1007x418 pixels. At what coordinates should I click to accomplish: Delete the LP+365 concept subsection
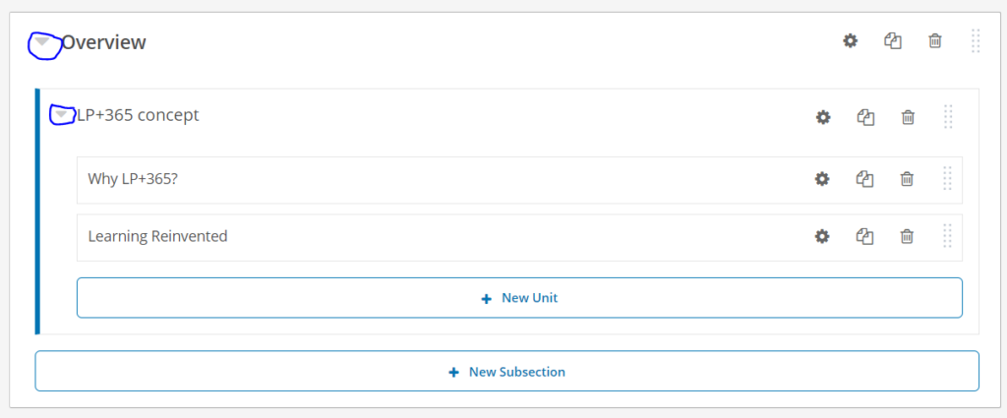(x=908, y=117)
